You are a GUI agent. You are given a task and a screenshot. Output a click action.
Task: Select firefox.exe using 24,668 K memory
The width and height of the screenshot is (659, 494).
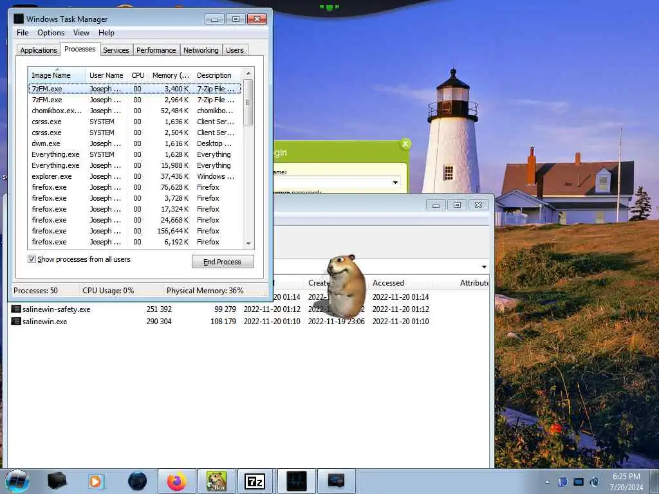pos(135,220)
